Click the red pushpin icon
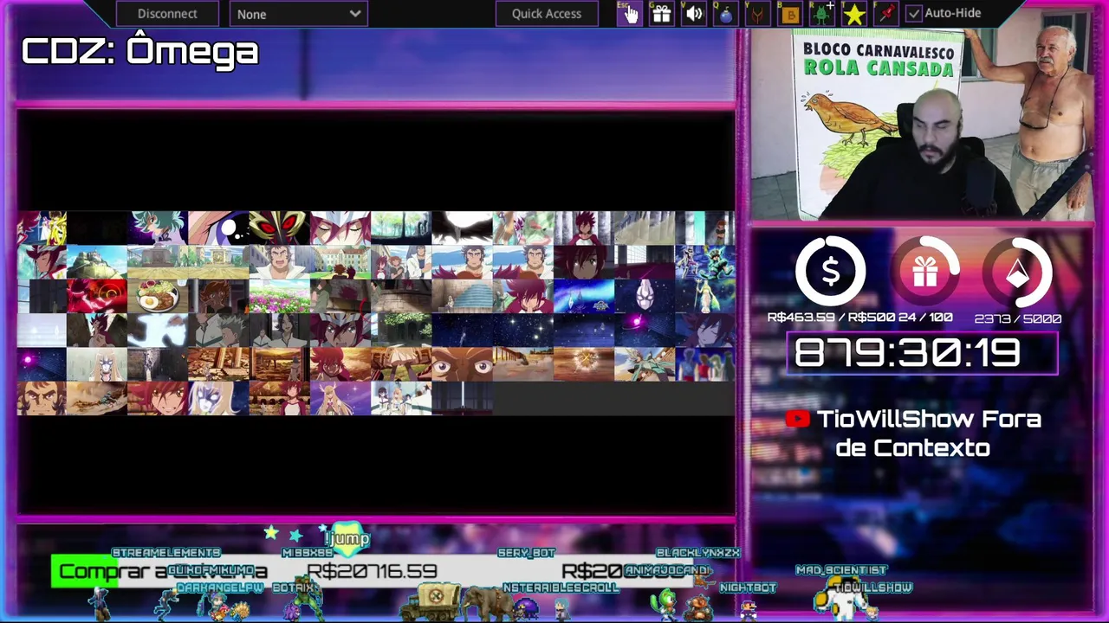 click(x=885, y=13)
